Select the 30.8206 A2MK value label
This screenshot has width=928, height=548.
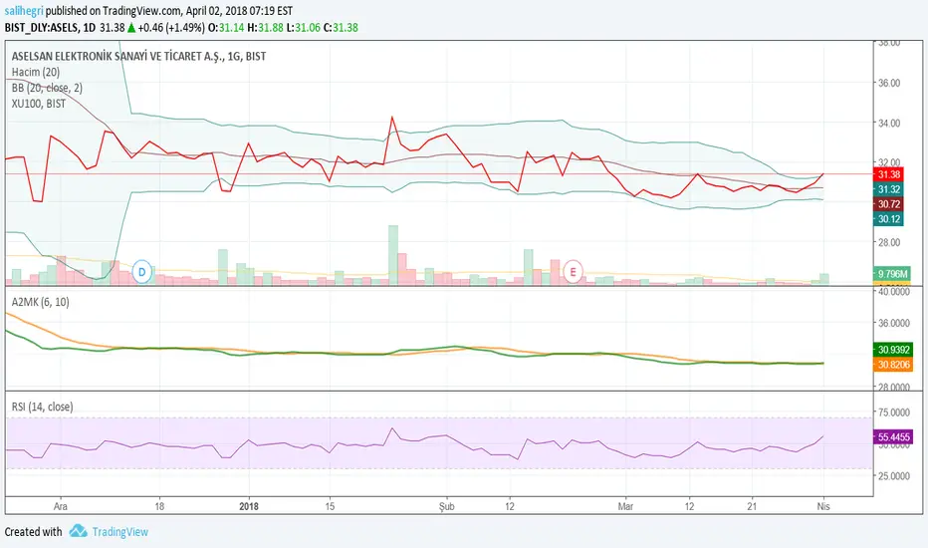pyautogui.click(x=893, y=365)
